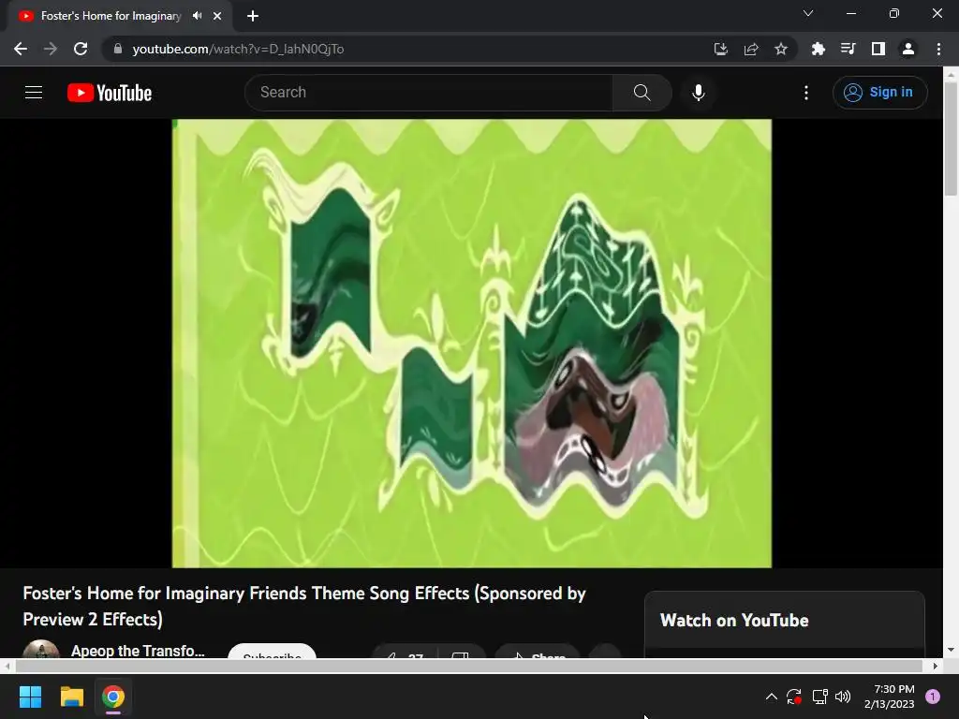Open clock and calendar at 7:30 PM

click(x=890, y=697)
